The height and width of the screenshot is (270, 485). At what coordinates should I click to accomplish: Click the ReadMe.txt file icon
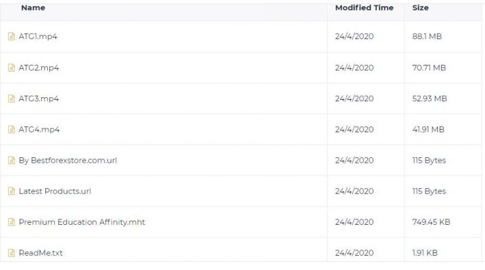pos(11,253)
